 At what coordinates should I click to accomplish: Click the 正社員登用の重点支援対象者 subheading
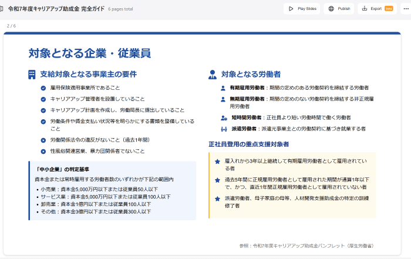point(248,144)
